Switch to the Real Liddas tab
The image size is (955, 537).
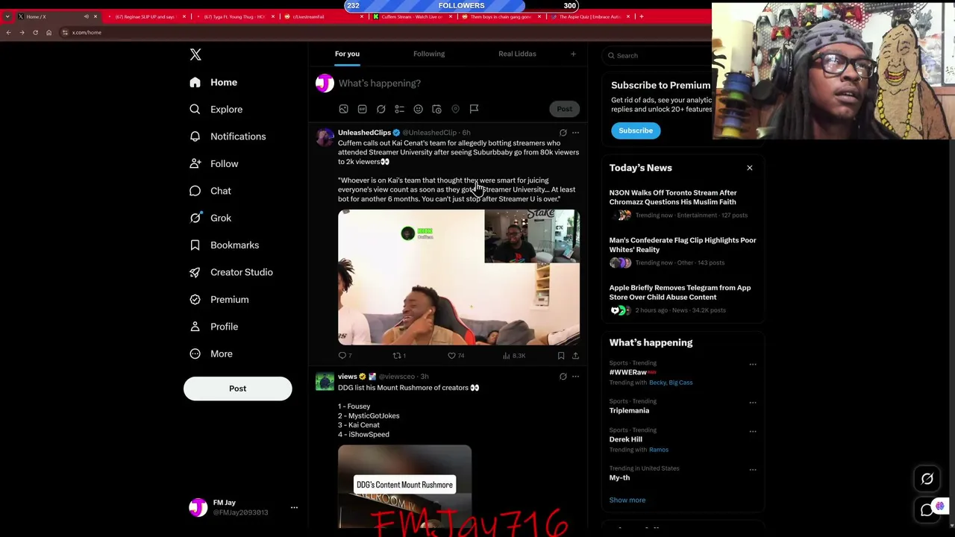click(x=517, y=54)
